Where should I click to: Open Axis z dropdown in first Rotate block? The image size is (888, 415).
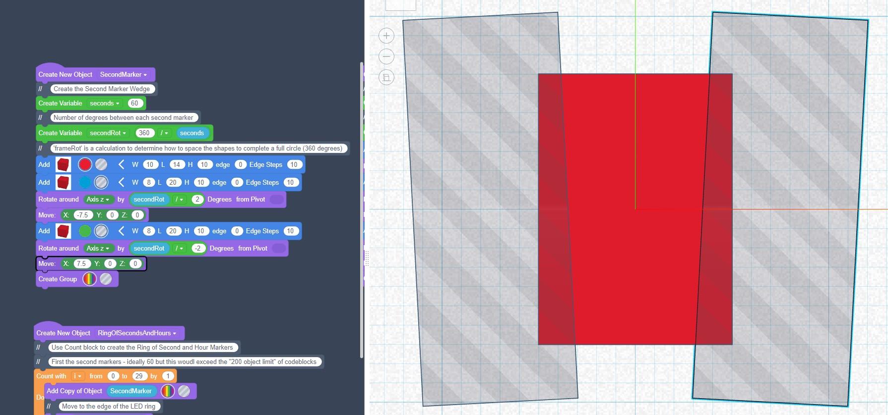click(98, 199)
